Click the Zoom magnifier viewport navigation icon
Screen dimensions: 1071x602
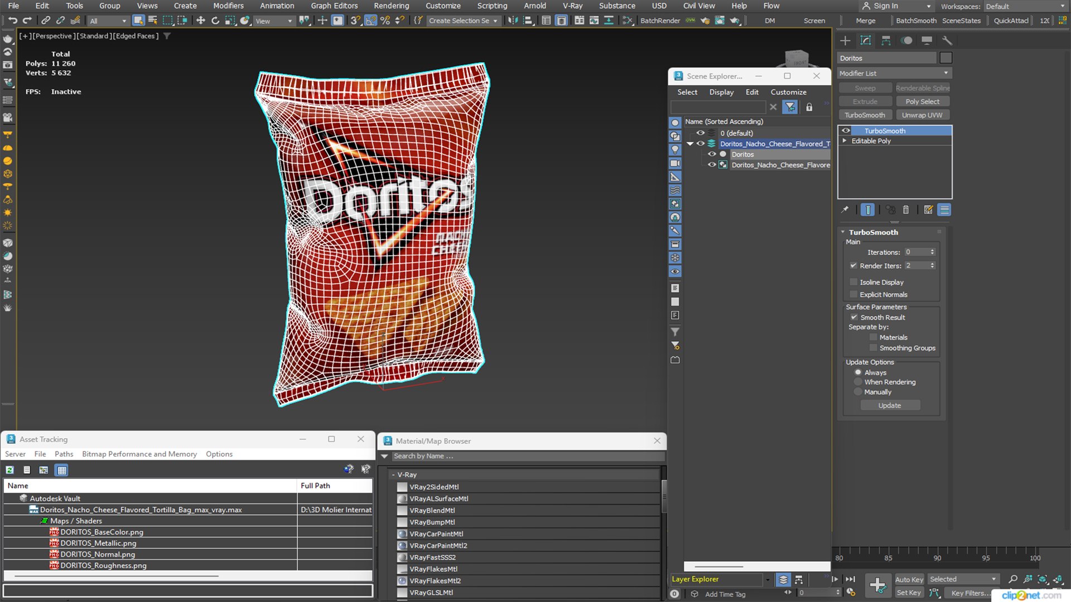[1013, 579]
